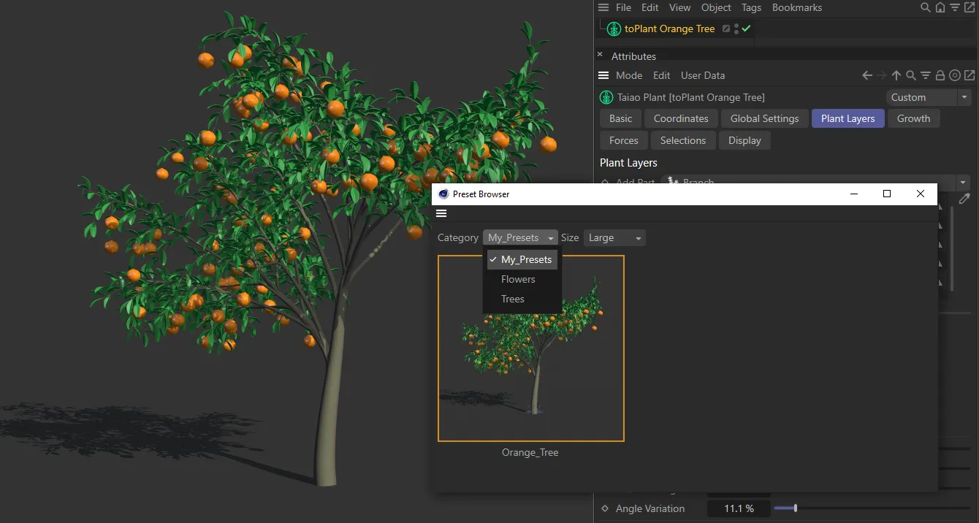979x523 pixels.
Task: Toggle the green enable checkmark on toPlant Orange Tree
Action: click(746, 28)
